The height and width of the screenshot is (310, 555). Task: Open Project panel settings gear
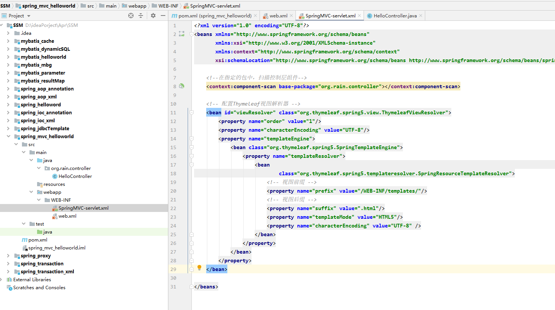tap(153, 16)
